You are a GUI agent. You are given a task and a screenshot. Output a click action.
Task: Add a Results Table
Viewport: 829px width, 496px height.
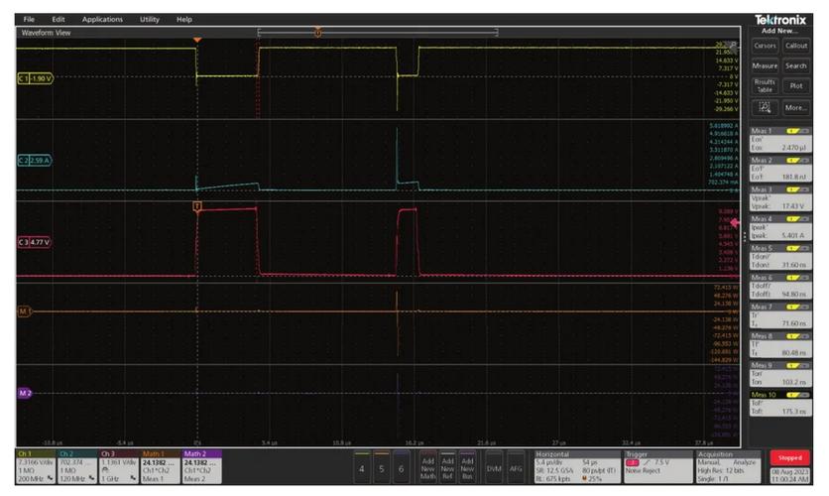click(x=765, y=85)
